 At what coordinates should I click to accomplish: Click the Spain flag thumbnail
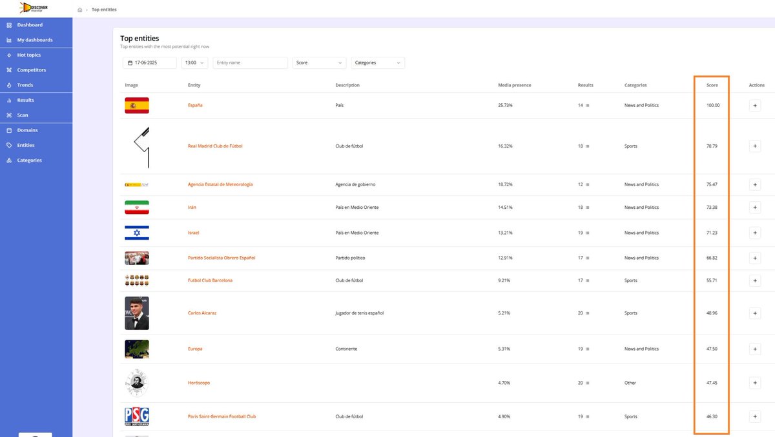pos(137,105)
